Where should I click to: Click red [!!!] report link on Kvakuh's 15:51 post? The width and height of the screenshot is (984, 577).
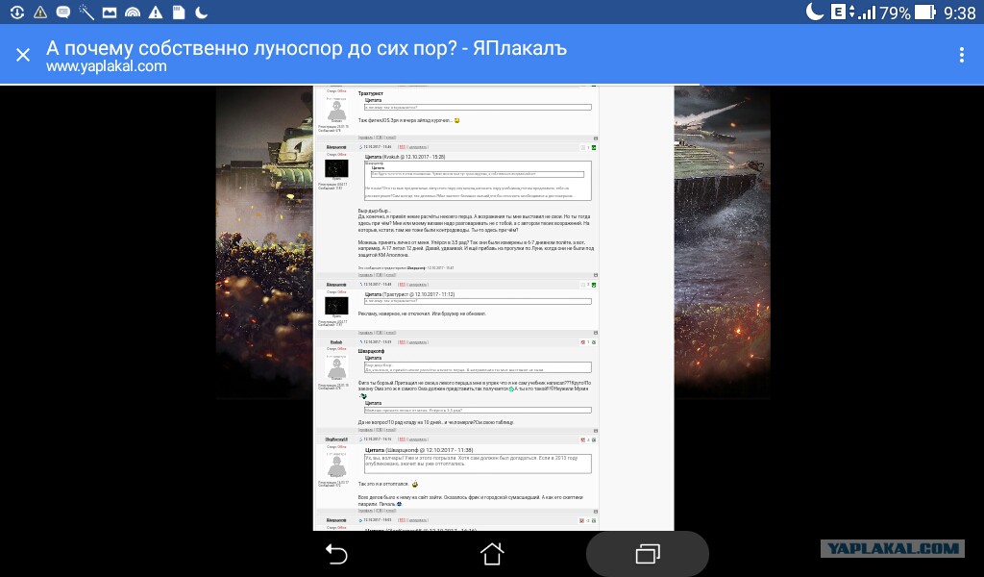click(403, 342)
